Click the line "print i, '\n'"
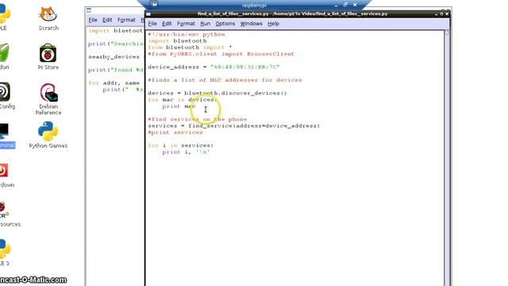The image size is (508, 286). 186,152
